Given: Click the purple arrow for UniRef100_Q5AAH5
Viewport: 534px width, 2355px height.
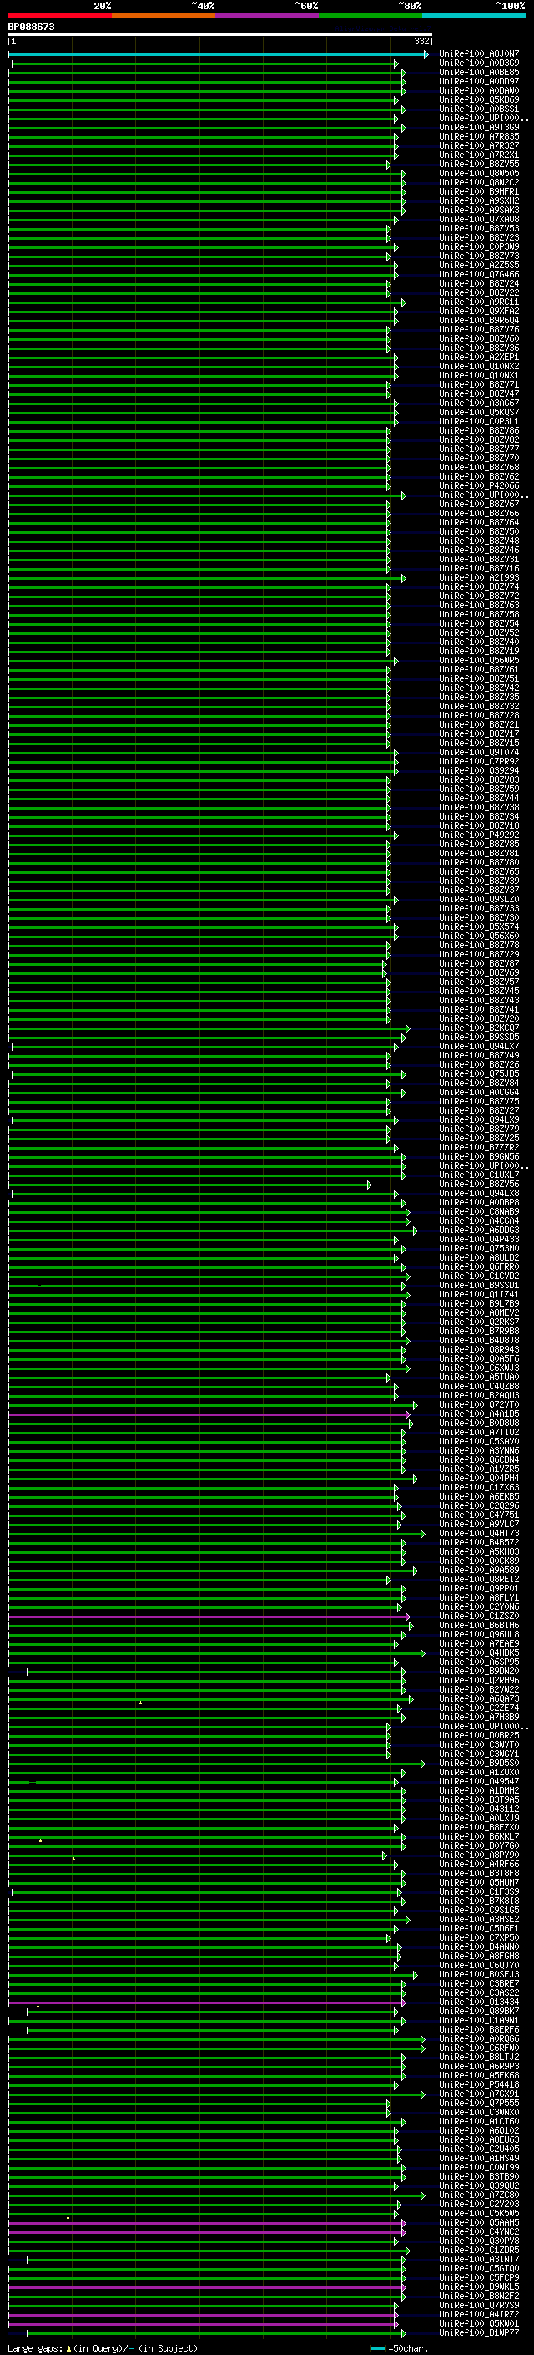Looking at the screenshot, I should [x=207, y=2223].
